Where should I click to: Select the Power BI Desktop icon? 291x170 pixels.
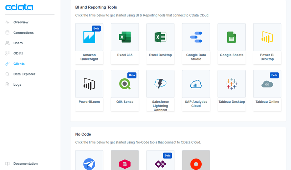pyautogui.click(x=267, y=37)
